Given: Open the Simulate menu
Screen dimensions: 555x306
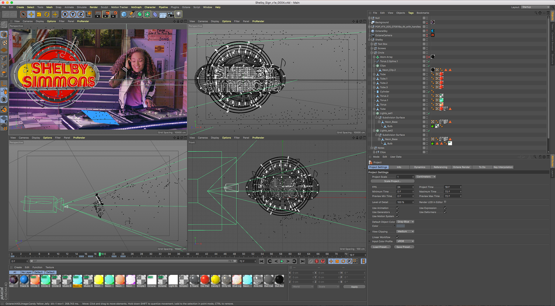Looking at the screenshot, I should [82, 7].
